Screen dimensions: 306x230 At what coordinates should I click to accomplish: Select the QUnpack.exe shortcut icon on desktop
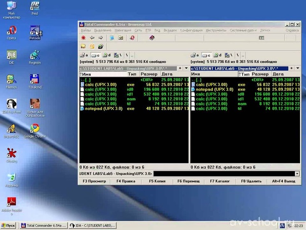click(35, 108)
